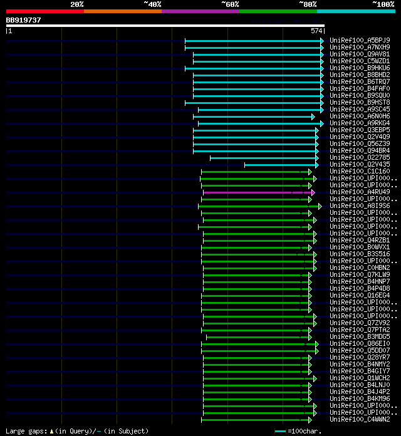The height and width of the screenshot is (436, 401).
Task: Click the UniRef100_C5WZD1 hit name
Action: coord(360,61)
